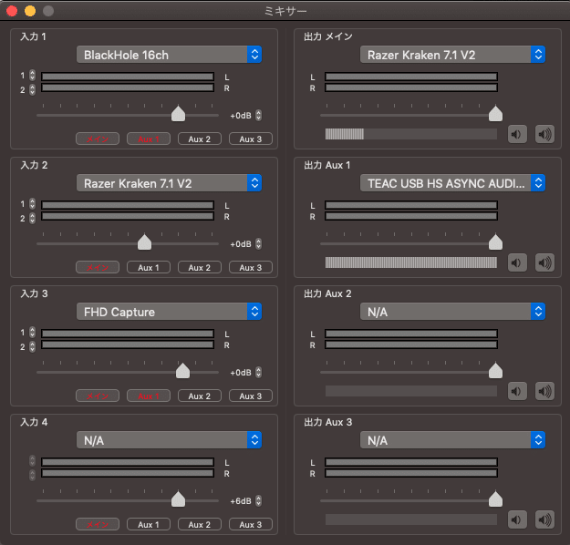Screen dimensions: 570x545
Task: Enable Aux 2 routing for 入力 4
Action: 200,525
